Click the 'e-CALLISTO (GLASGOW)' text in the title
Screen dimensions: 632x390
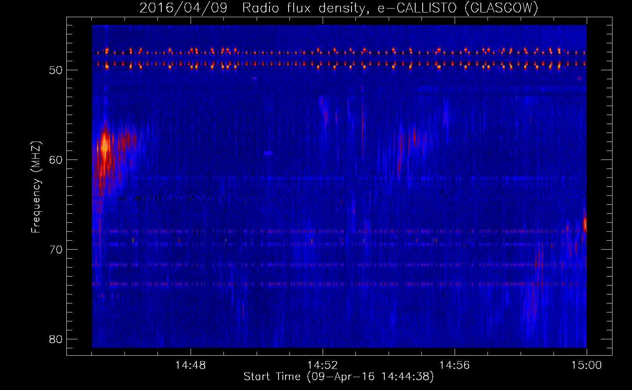[x=458, y=8]
